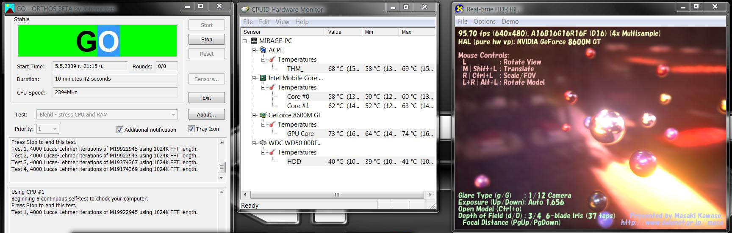Click the Test 4 M19174369 log line
This screenshot has width=732, height=233.
(105, 169)
